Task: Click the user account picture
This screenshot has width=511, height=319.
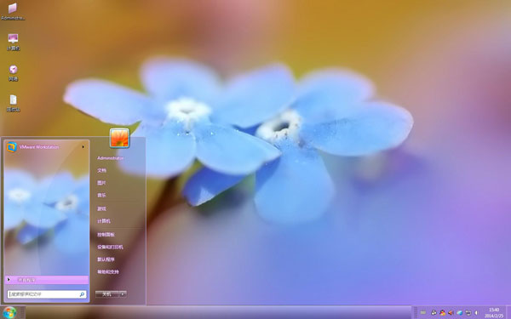Action: coord(119,138)
